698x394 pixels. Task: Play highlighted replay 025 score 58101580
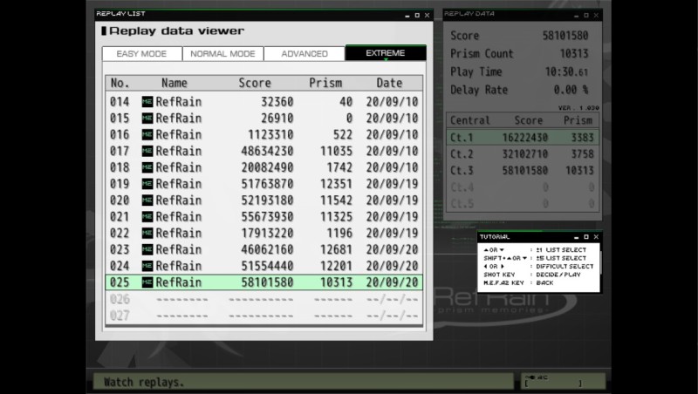264,282
